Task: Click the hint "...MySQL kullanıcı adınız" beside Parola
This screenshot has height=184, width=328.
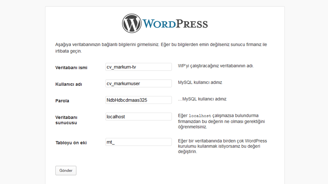Action: pyautogui.click(x=202, y=99)
